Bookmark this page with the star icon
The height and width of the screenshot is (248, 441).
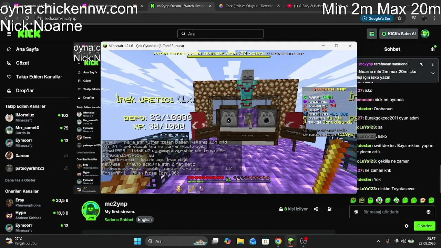click(x=399, y=18)
